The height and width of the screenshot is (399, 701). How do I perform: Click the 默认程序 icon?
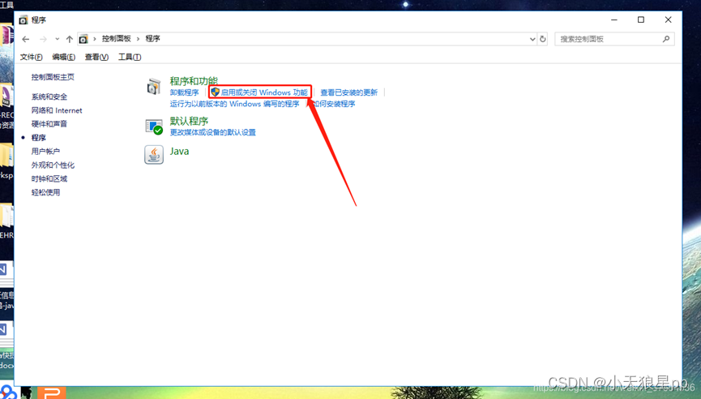(154, 127)
